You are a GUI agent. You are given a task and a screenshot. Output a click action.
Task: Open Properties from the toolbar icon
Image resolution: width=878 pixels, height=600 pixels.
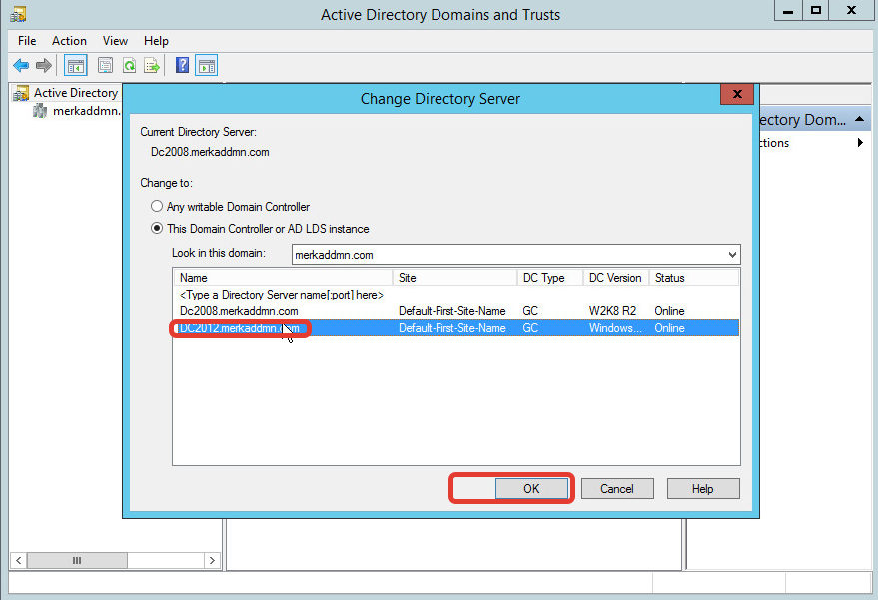[x=105, y=66]
